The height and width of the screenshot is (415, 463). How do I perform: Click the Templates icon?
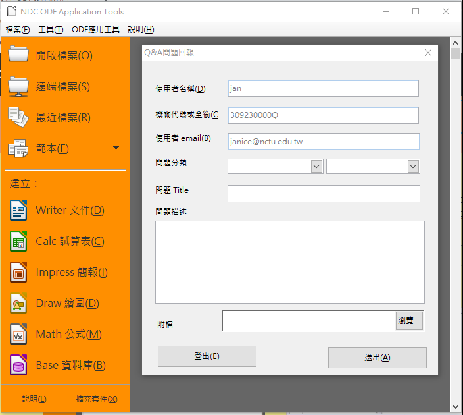(x=18, y=148)
